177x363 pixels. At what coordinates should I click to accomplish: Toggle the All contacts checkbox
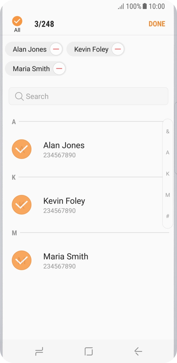pyautogui.click(x=17, y=21)
